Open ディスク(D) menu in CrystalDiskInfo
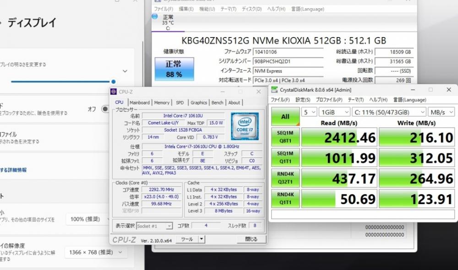This screenshot has height=270, width=458. pyautogui.click(x=251, y=9)
